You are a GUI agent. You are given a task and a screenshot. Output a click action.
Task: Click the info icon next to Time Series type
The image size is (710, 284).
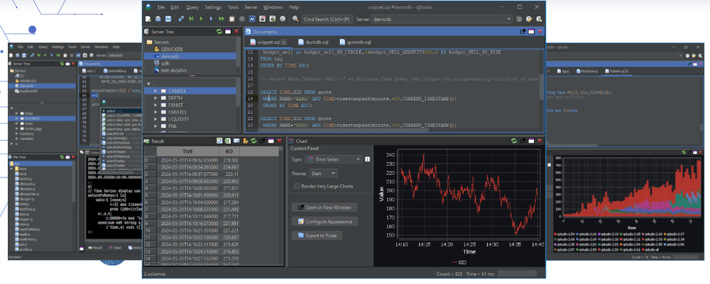point(367,160)
